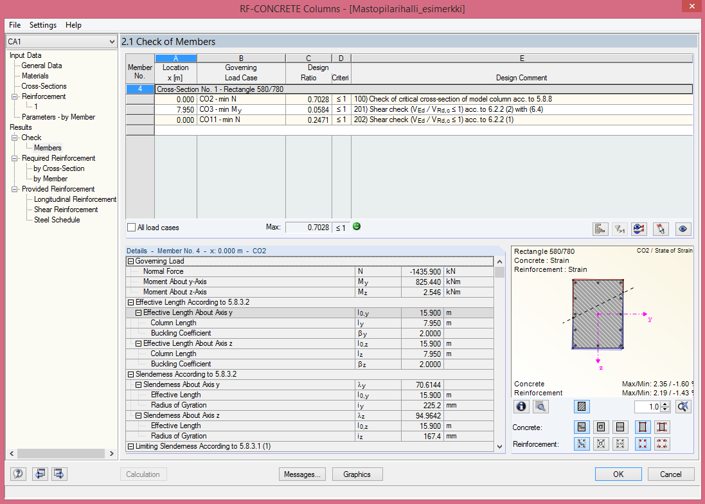Collapse Slenderness About Axis z
The height and width of the screenshot is (504, 705).
(x=138, y=416)
